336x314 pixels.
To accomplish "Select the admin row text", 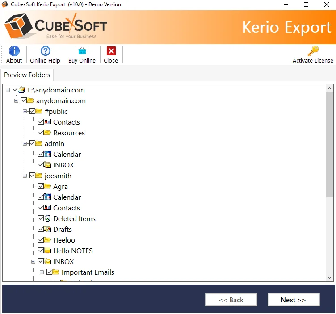I will pyautogui.click(x=55, y=144).
